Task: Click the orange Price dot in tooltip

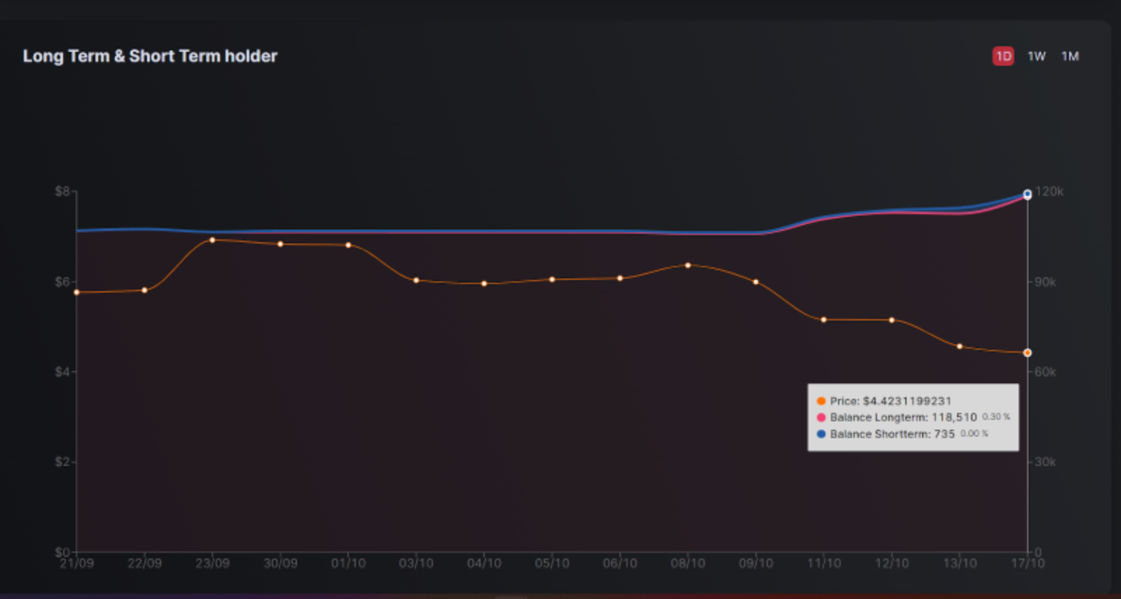Action: [x=821, y=401]
